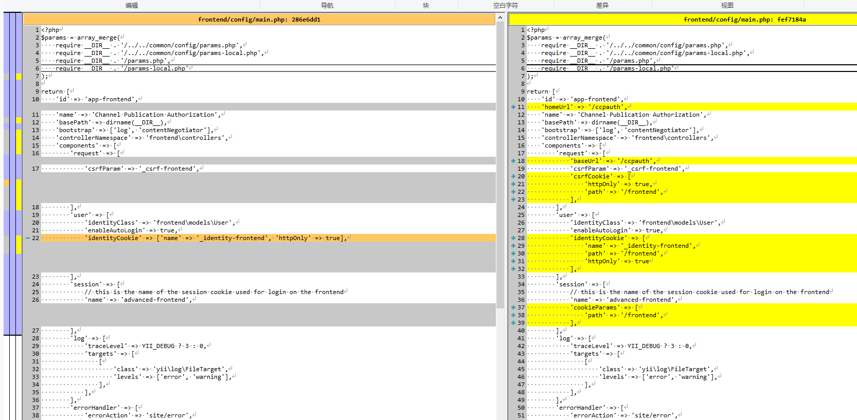The height and width of the screenshot is (420, 857).
Task: Click the plus marker on csrfCookie line 20
Action: pyautogui.click(x=513, y=176)
